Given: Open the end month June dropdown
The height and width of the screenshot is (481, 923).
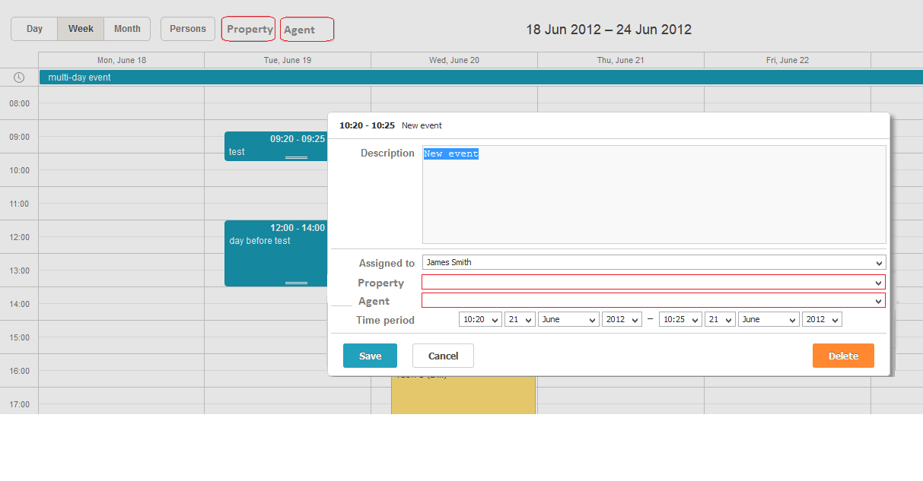Looking at the screenshot, I should 769,319.
